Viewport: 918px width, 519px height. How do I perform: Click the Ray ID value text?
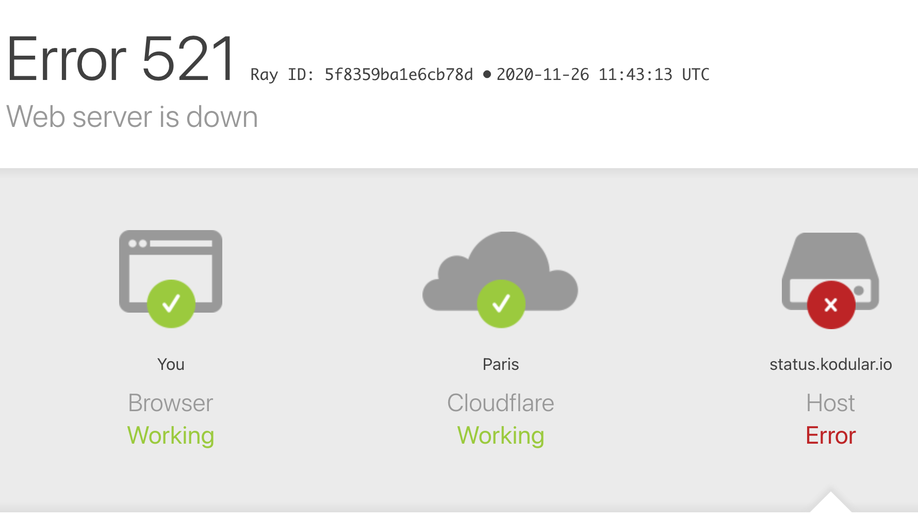[398, 75]
